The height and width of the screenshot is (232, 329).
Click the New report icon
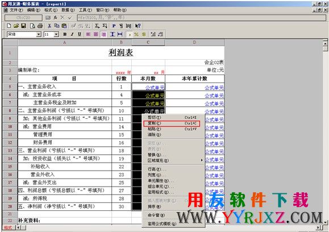(9, 26)
